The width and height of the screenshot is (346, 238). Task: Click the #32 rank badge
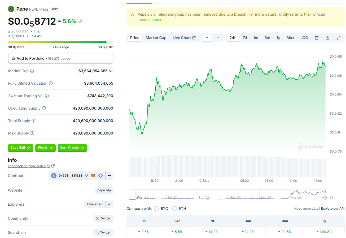pos(55,9)
